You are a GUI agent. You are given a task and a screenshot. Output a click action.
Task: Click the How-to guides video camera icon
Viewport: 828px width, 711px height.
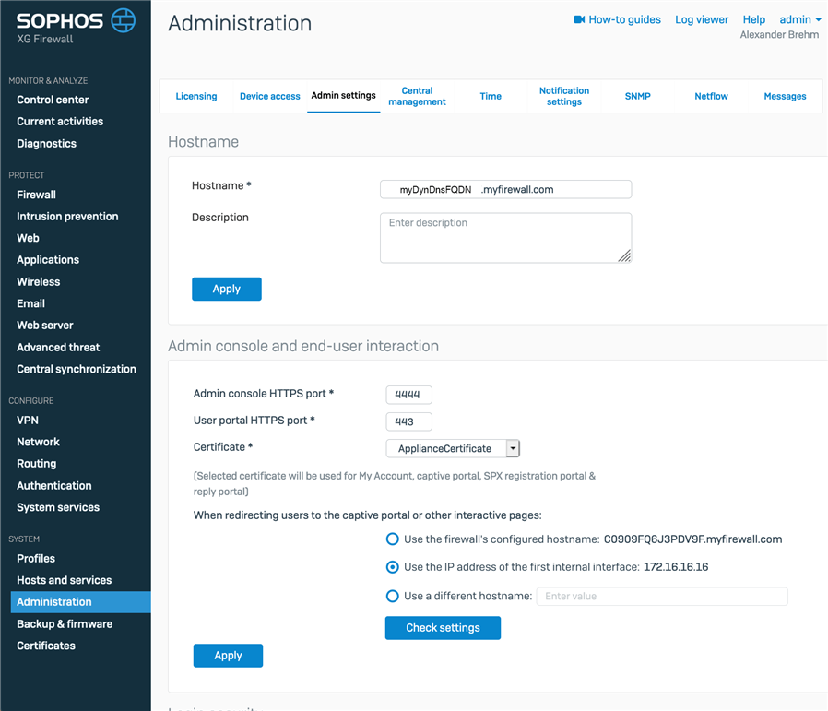pyautogui.click(x=579, y=19)
